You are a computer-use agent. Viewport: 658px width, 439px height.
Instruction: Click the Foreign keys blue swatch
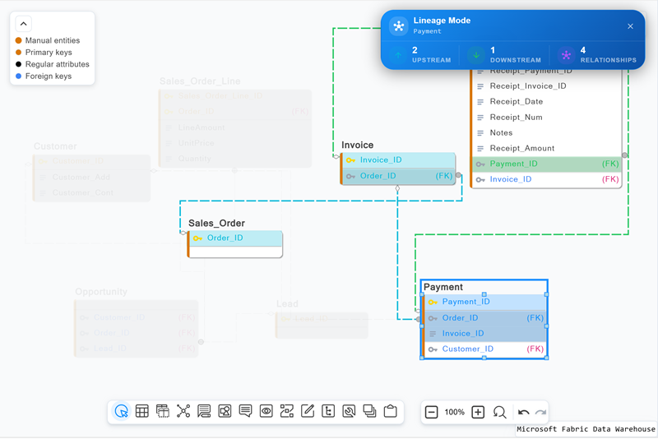18,76
